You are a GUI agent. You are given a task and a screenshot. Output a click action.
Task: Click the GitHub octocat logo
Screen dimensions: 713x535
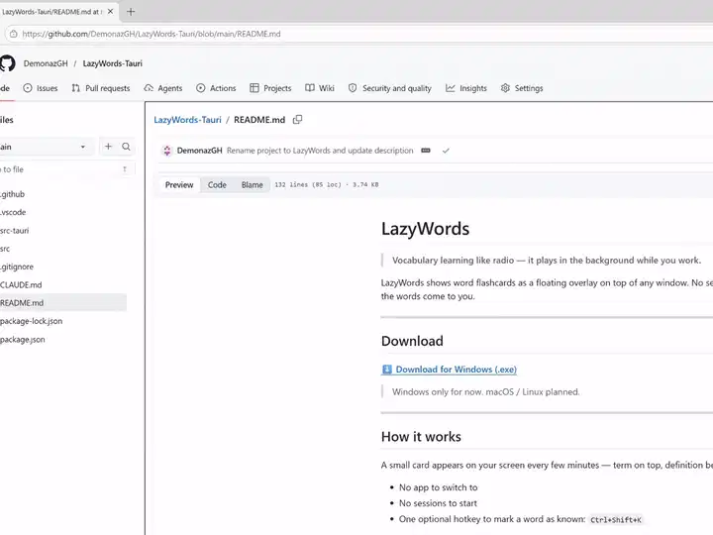[7, 63]
